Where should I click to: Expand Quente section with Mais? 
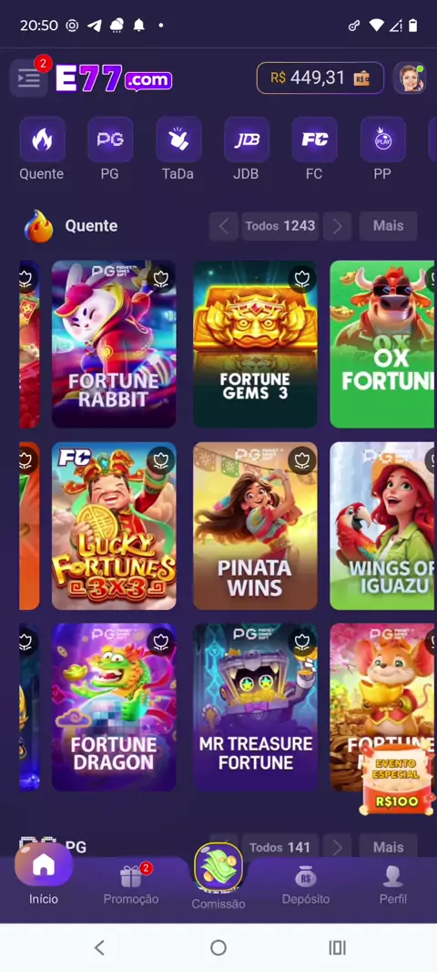click(388, 226)
